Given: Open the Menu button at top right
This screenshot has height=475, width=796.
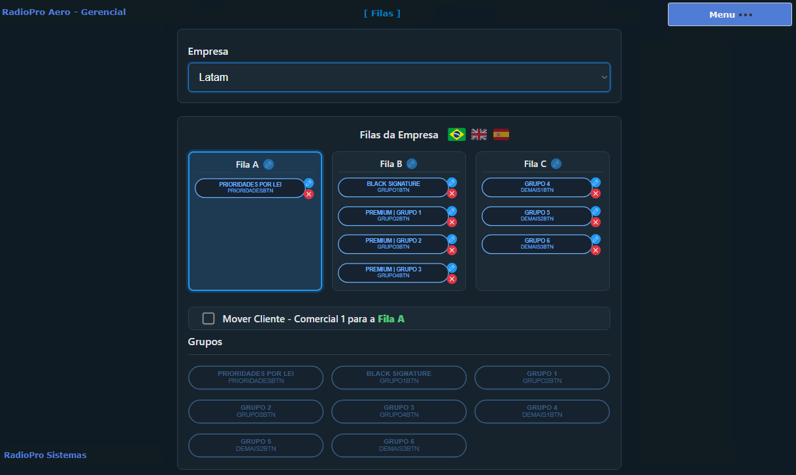Looking at the screenshot, I should (x=729, y=14).
